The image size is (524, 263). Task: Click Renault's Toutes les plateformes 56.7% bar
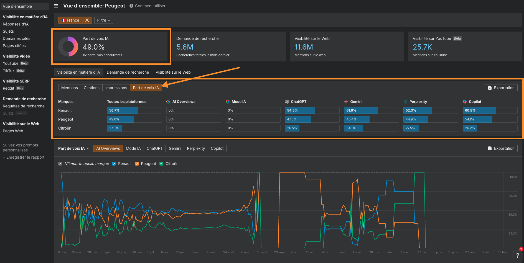(123, 110)
